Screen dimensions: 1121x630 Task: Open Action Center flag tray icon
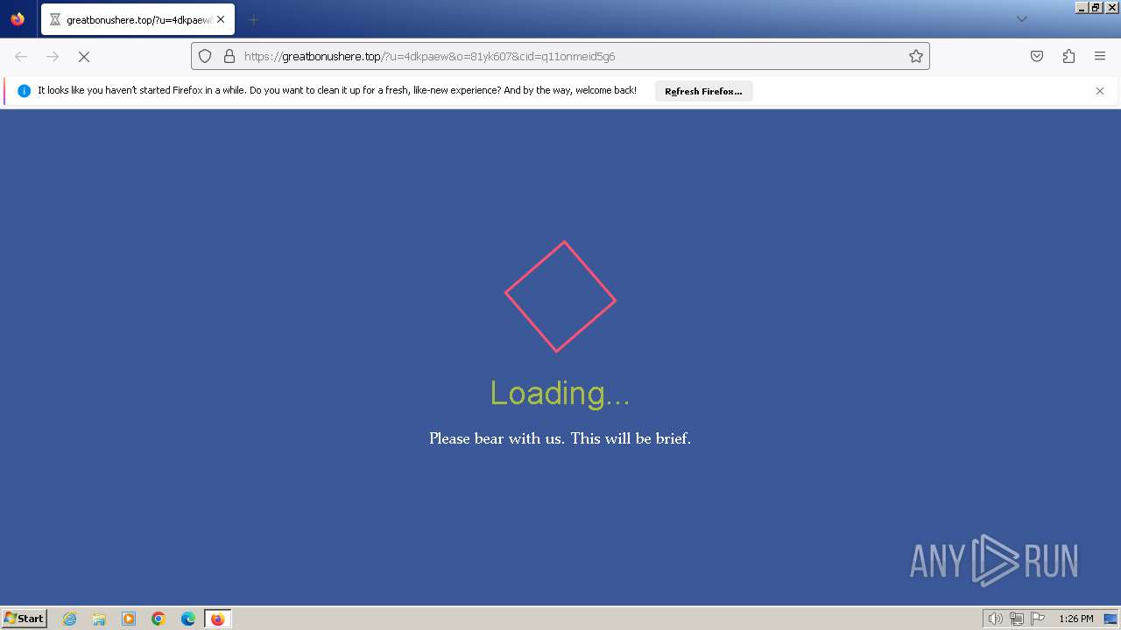coord(1038,619)
